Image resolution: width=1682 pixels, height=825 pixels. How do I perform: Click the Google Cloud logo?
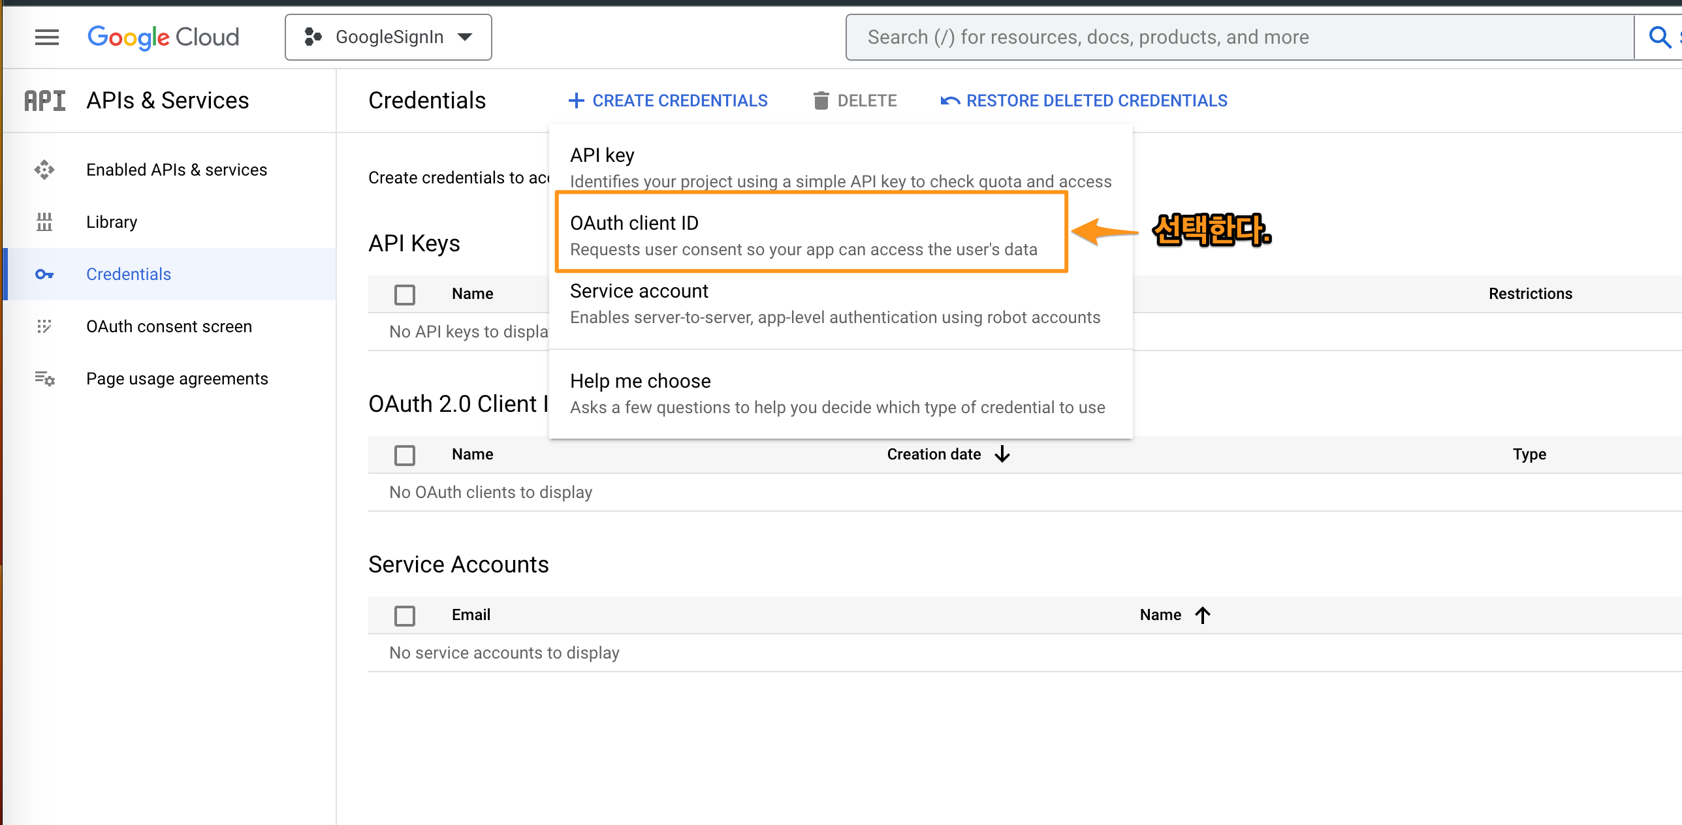(x=163, y=37)
